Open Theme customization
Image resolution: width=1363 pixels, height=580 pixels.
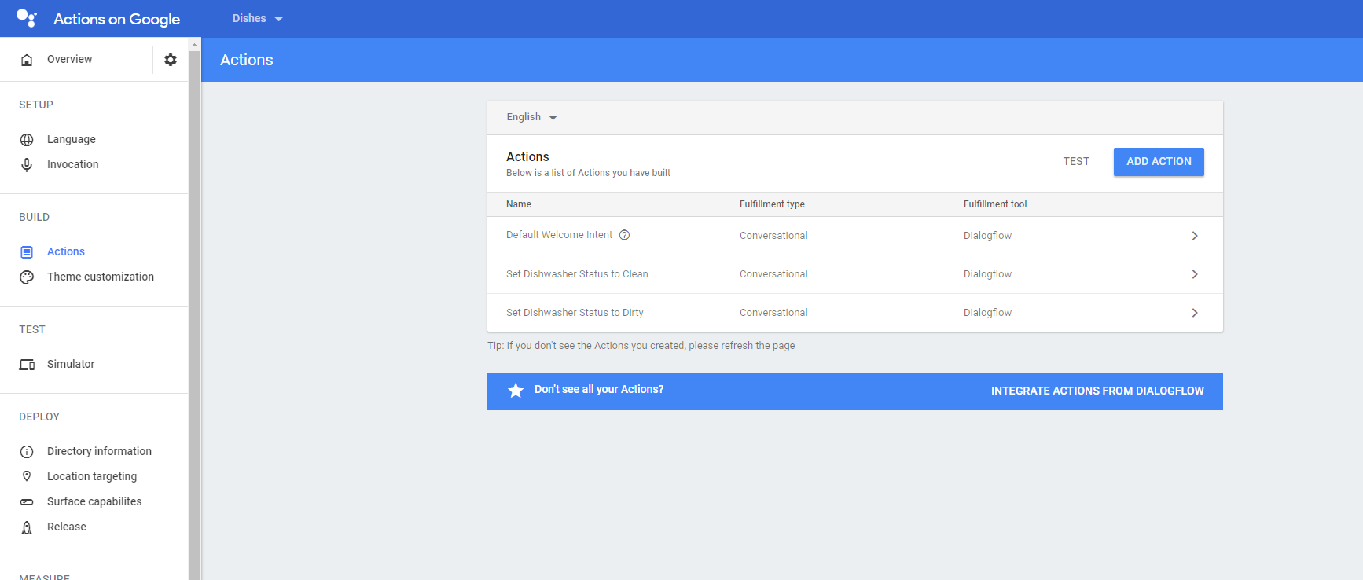click(x=101, y=277)
